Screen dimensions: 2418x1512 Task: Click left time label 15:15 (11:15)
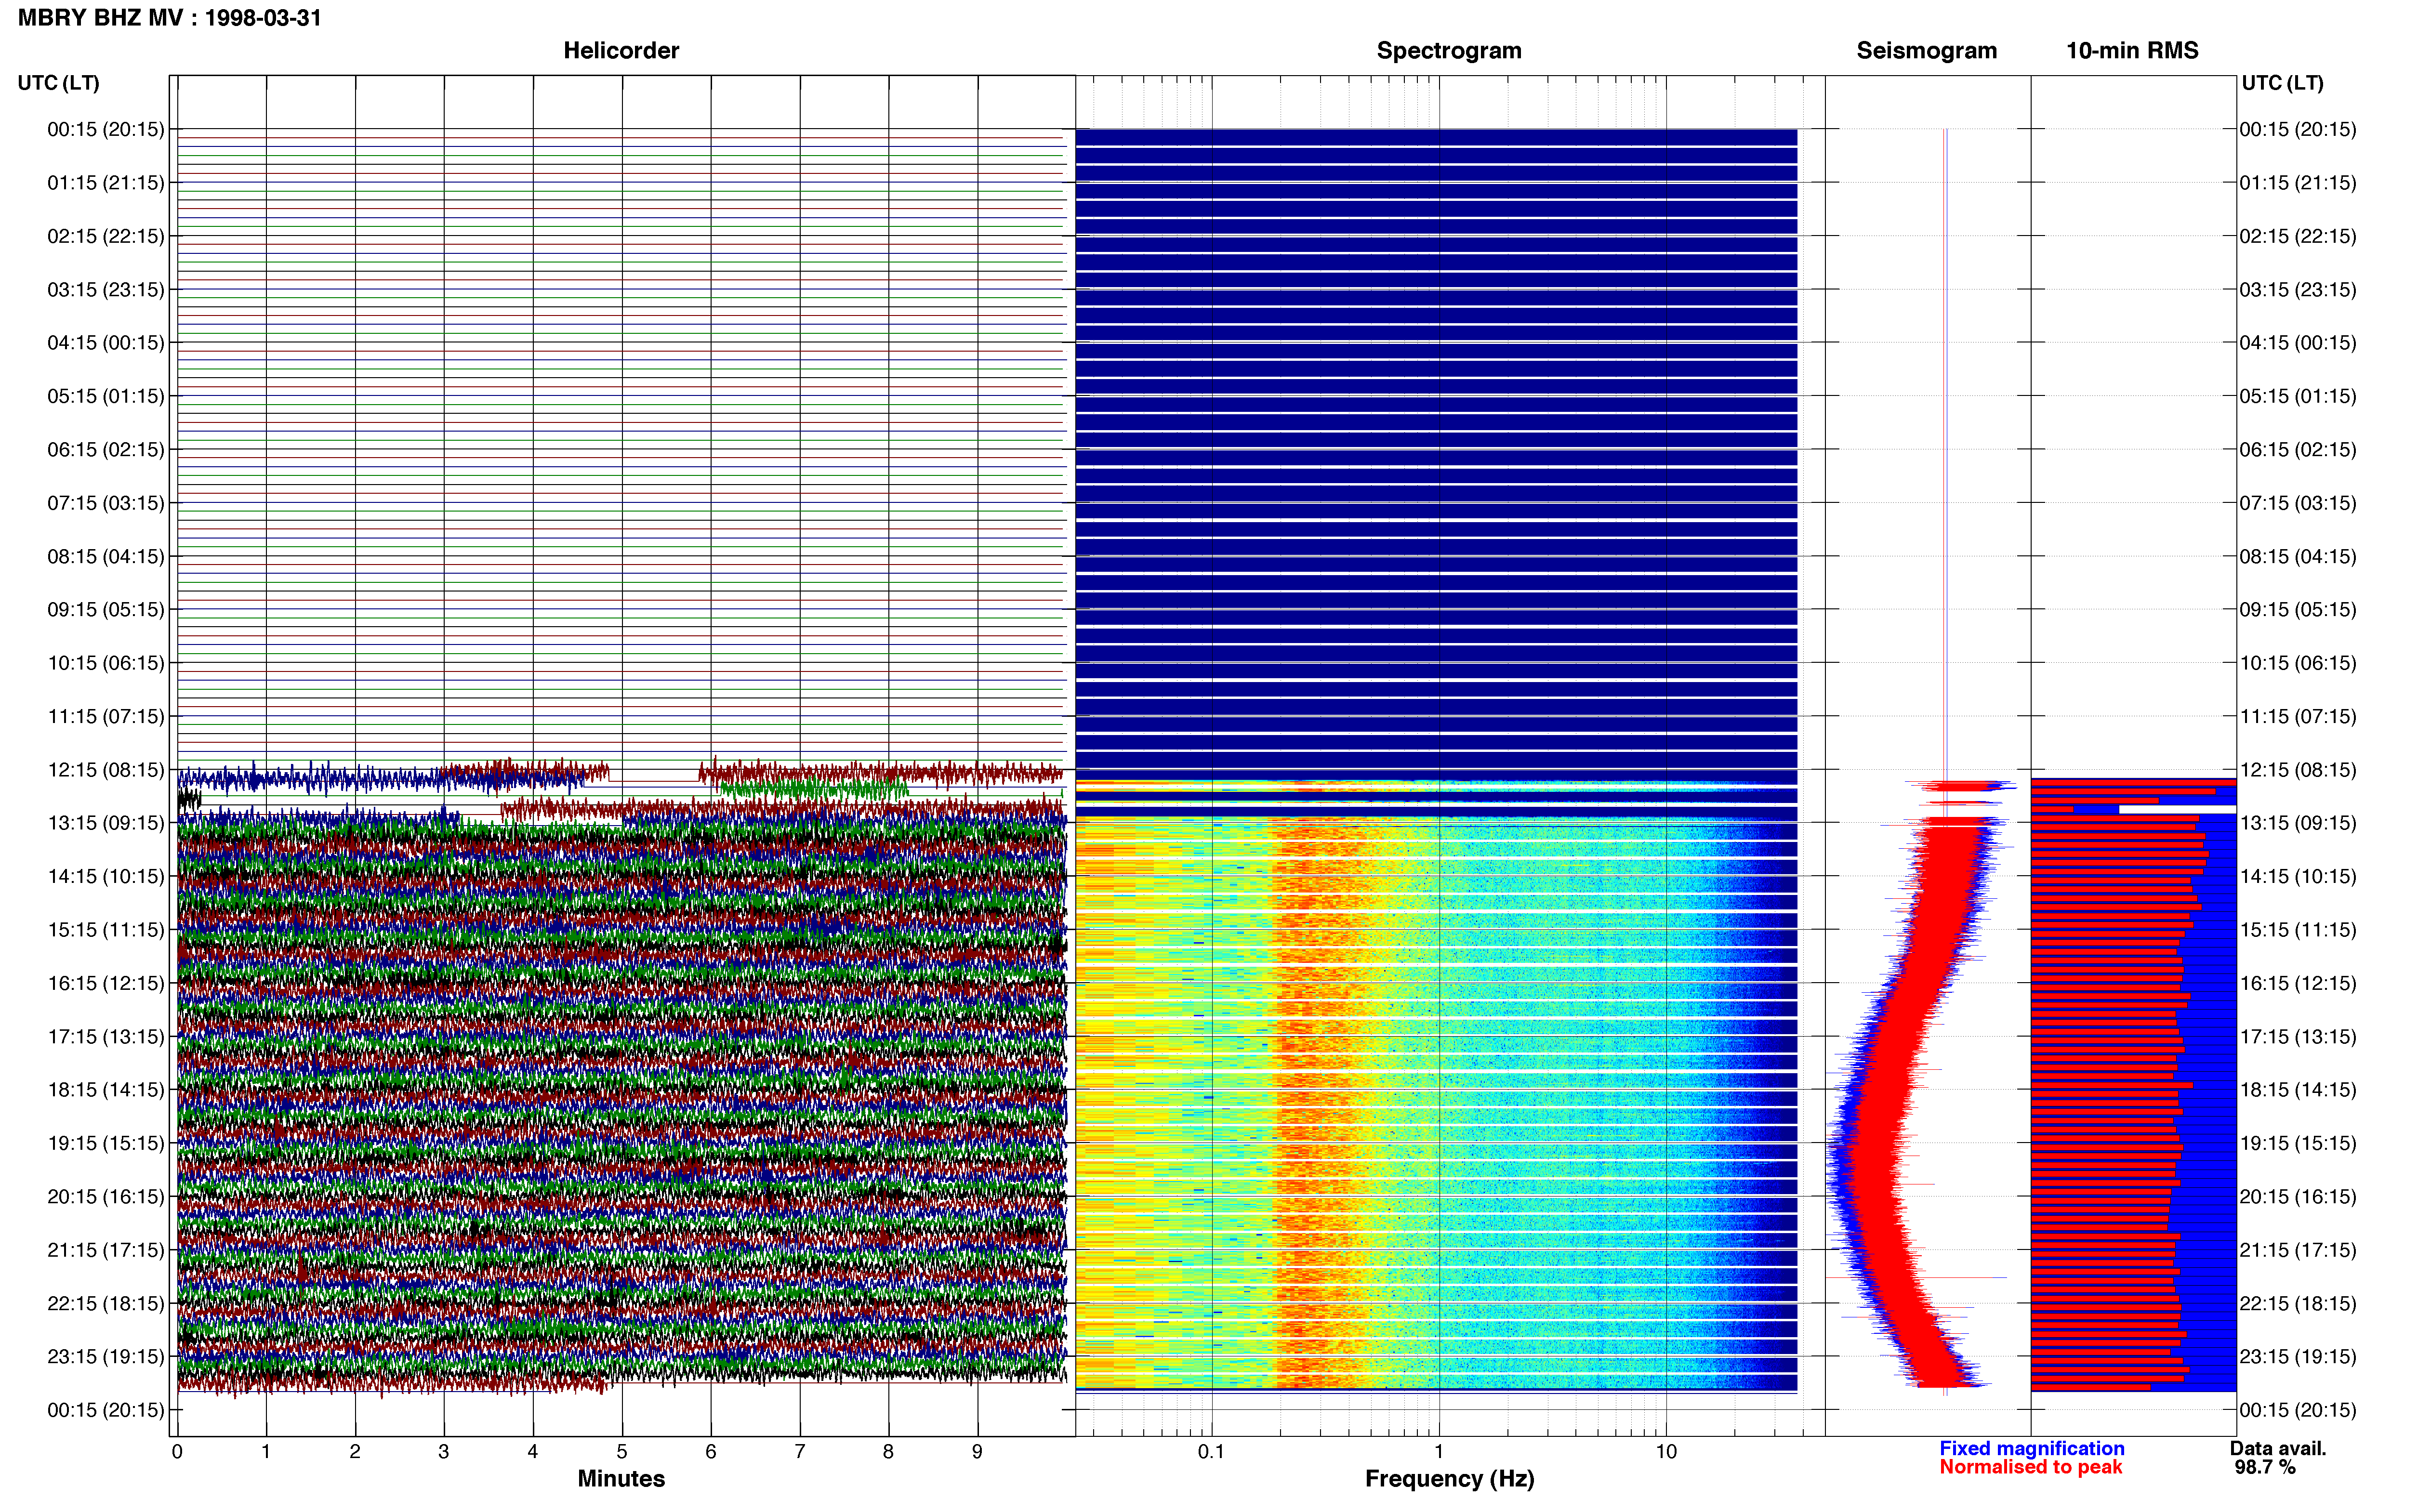106,930
